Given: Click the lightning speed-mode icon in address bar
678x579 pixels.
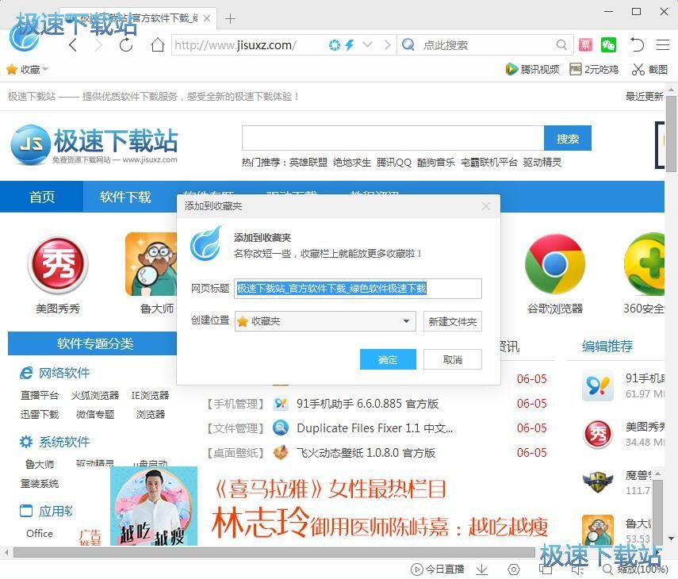Looking at the screenshot, I should point(350,44).
